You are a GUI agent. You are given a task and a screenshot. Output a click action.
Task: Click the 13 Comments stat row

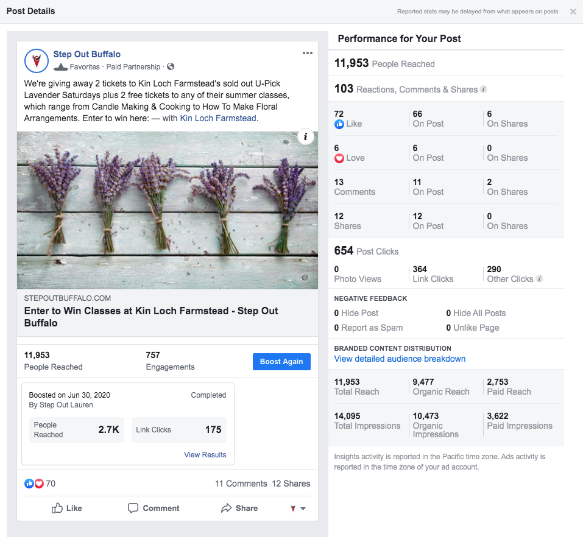pos(355,187)
